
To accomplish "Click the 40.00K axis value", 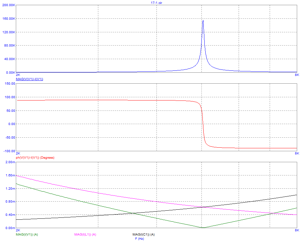I will pos(9,59).
